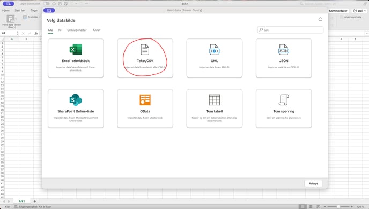Click the cancel X in formula bar
Image resolution: width=369 pixels, height=209 pixels.
pyautogui.click(x=23, y=33)
